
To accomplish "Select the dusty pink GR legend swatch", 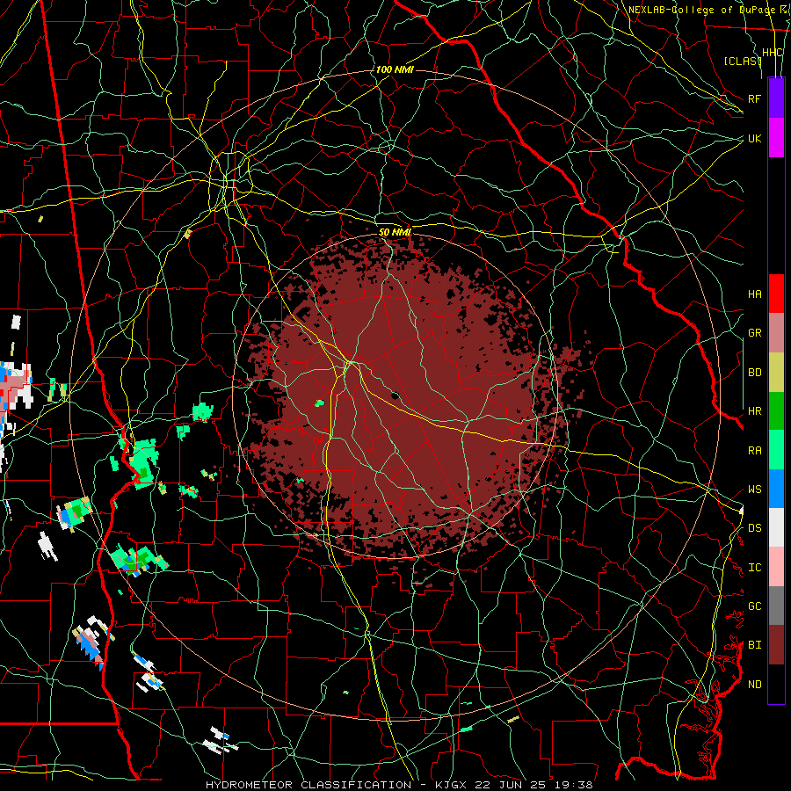I will (x=776, y=333).
